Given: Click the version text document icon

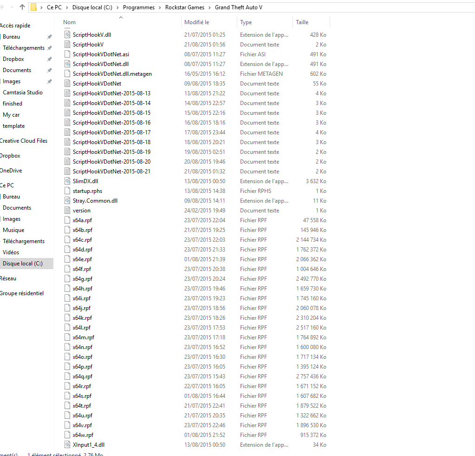Looking at the screenshot, I should [67, 211].
